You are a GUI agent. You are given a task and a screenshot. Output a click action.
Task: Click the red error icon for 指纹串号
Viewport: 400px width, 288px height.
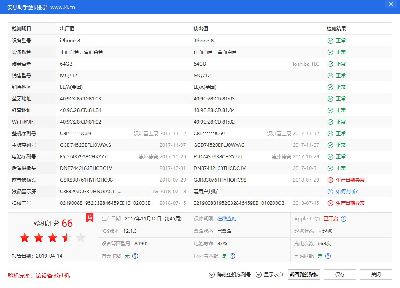[330, 203]
